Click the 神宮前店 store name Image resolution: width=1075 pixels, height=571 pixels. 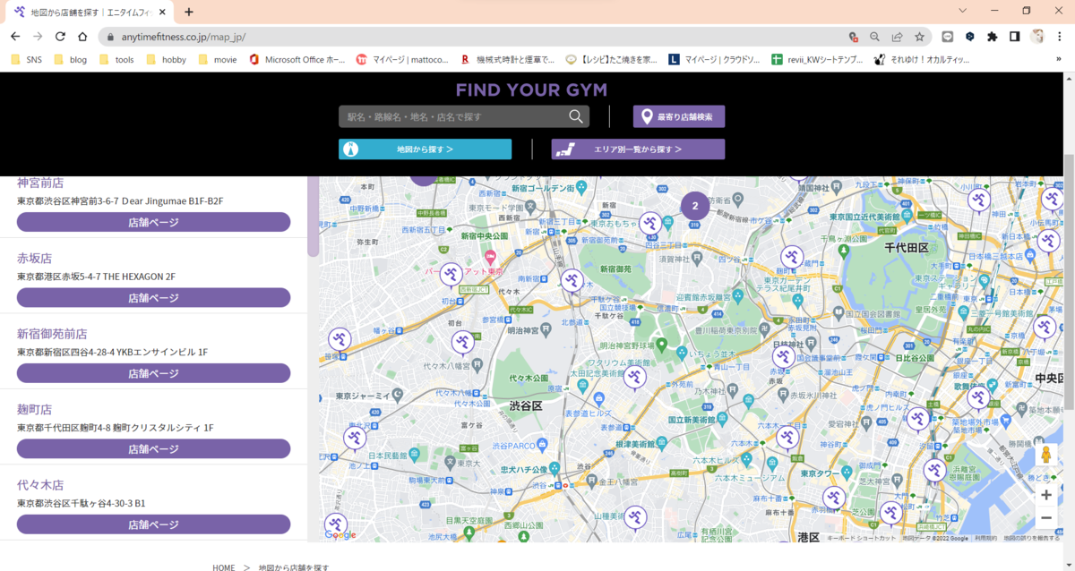[40, 183]
